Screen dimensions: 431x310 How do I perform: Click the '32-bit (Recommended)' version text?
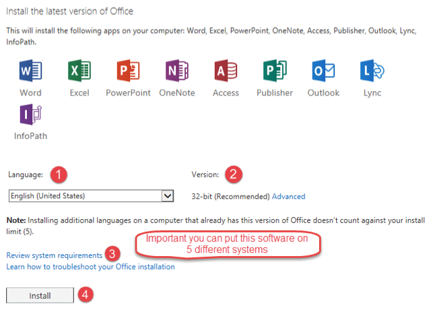[x=230, y=196]
